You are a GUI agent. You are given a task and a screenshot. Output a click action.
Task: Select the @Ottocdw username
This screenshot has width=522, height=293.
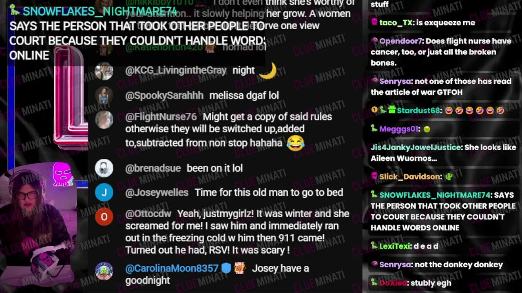point(148,214)
